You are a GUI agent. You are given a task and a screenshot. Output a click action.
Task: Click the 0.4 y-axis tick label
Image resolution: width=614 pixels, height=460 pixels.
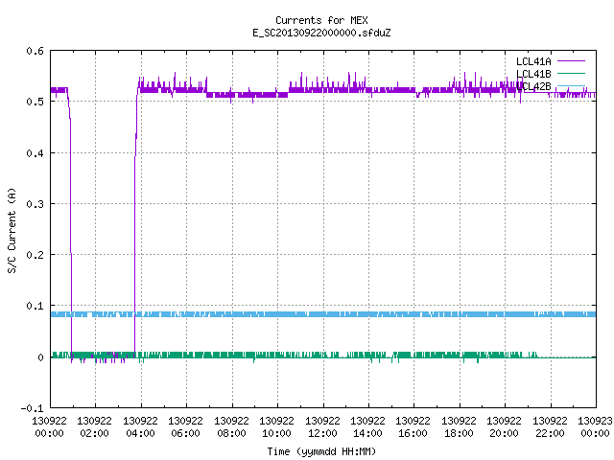35,153
